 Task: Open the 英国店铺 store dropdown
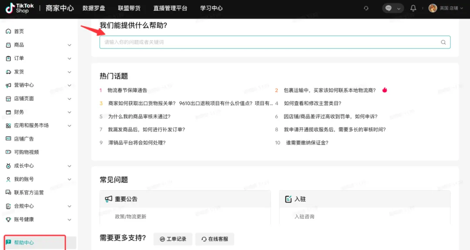[x=451, y=8]
